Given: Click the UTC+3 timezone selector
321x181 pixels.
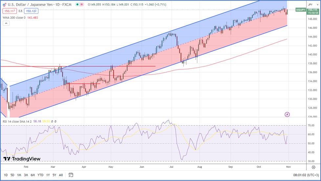Looking at the screenshot, I should (306, 175).
